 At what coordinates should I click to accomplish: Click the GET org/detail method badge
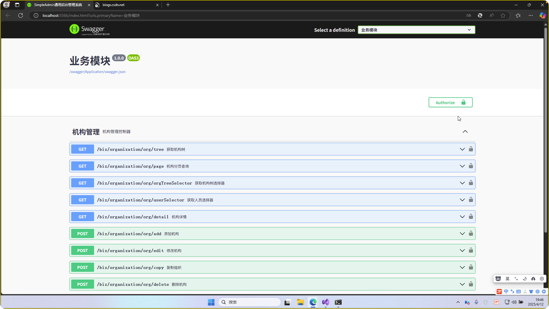[x=82, y=217]
